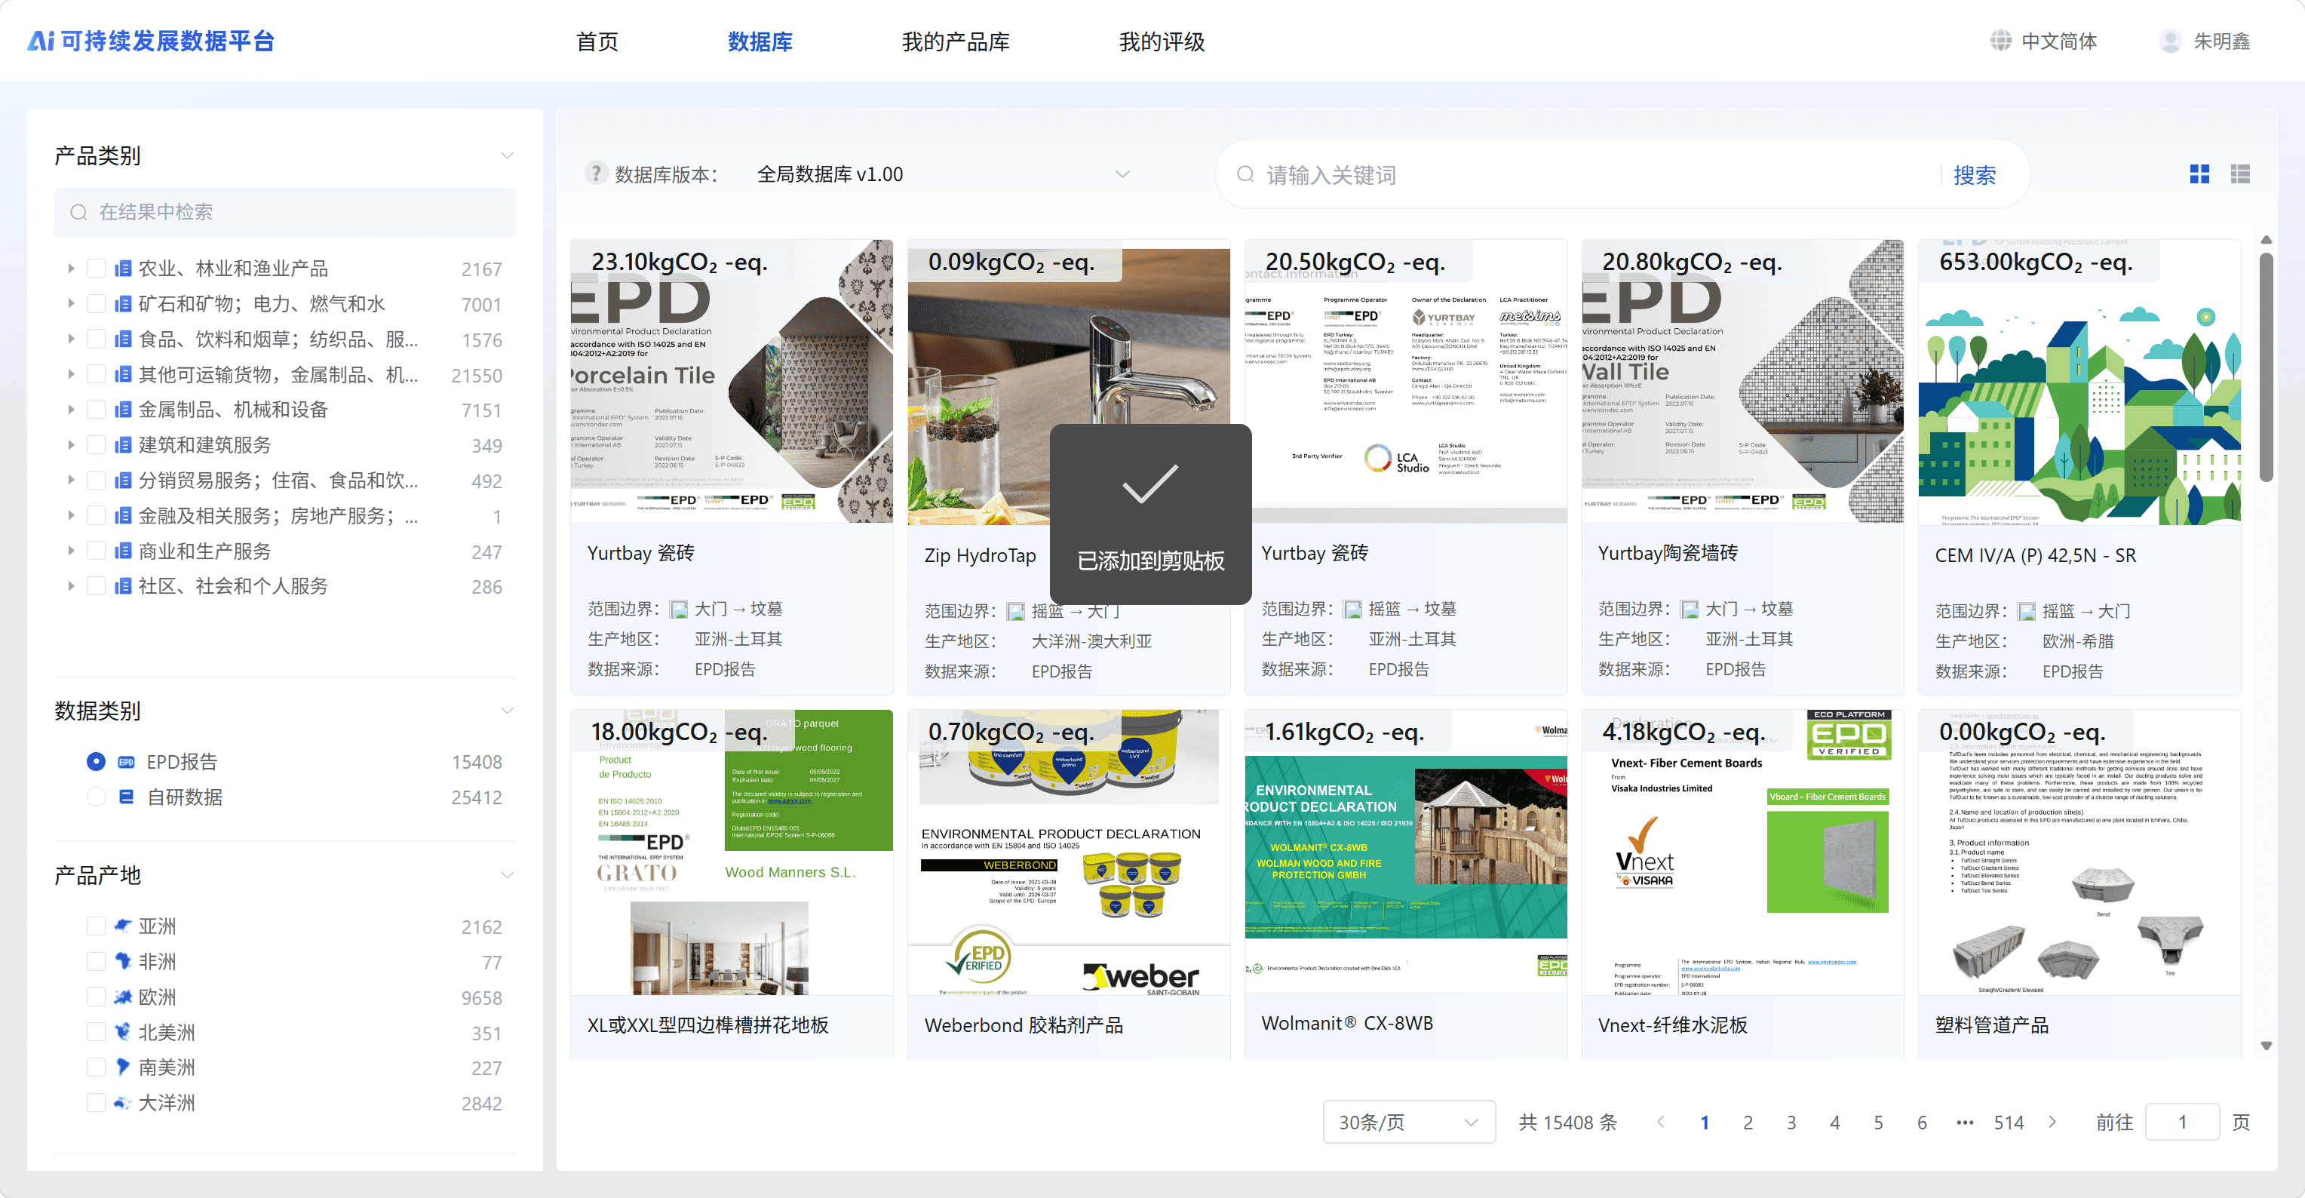Click the search magnifier in keyword box

click(1245, 174)
